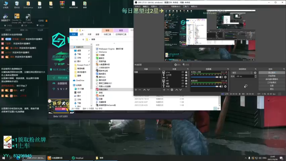
Task: Click the Filters button above OBS docks
Action: tap(186, 65)
